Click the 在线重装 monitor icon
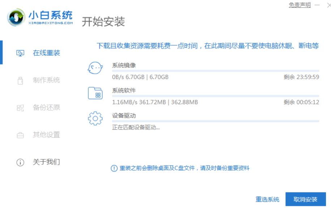 (20, 53)
